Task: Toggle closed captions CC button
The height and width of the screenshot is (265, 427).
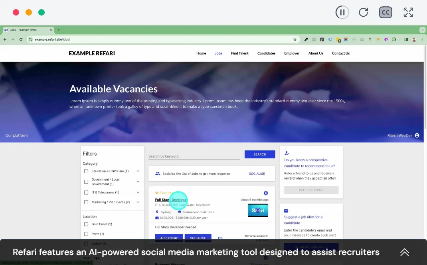Action: click(x=385, y=12)
